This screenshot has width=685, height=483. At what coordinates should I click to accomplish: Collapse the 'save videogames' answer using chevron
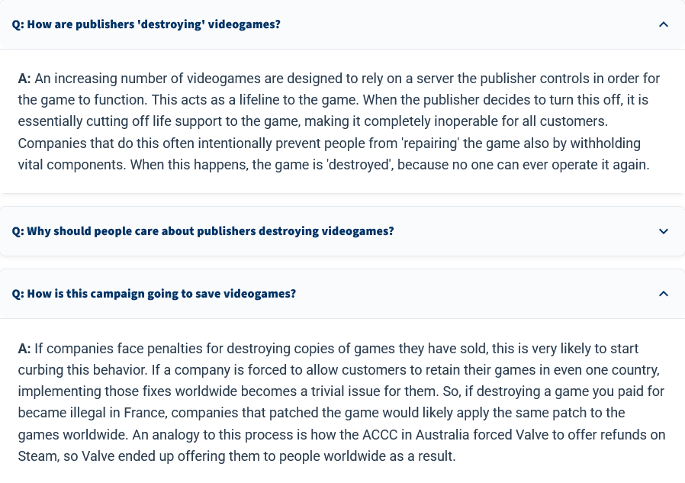[663, 294]
